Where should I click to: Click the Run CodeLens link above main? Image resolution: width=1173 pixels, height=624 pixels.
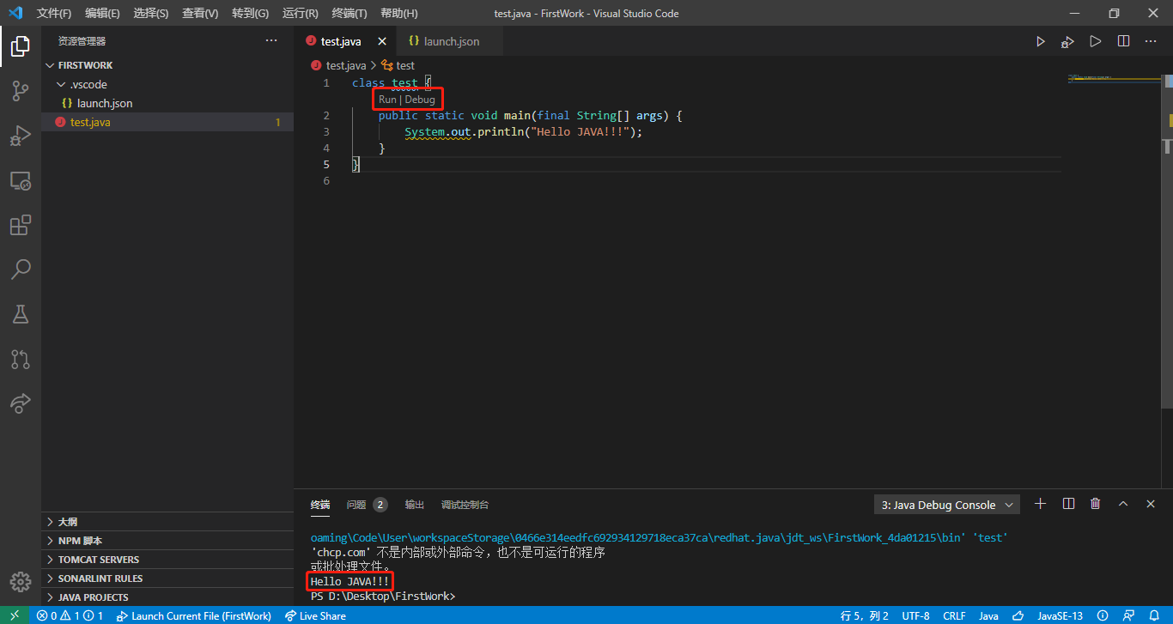click(x=387, y=100)
